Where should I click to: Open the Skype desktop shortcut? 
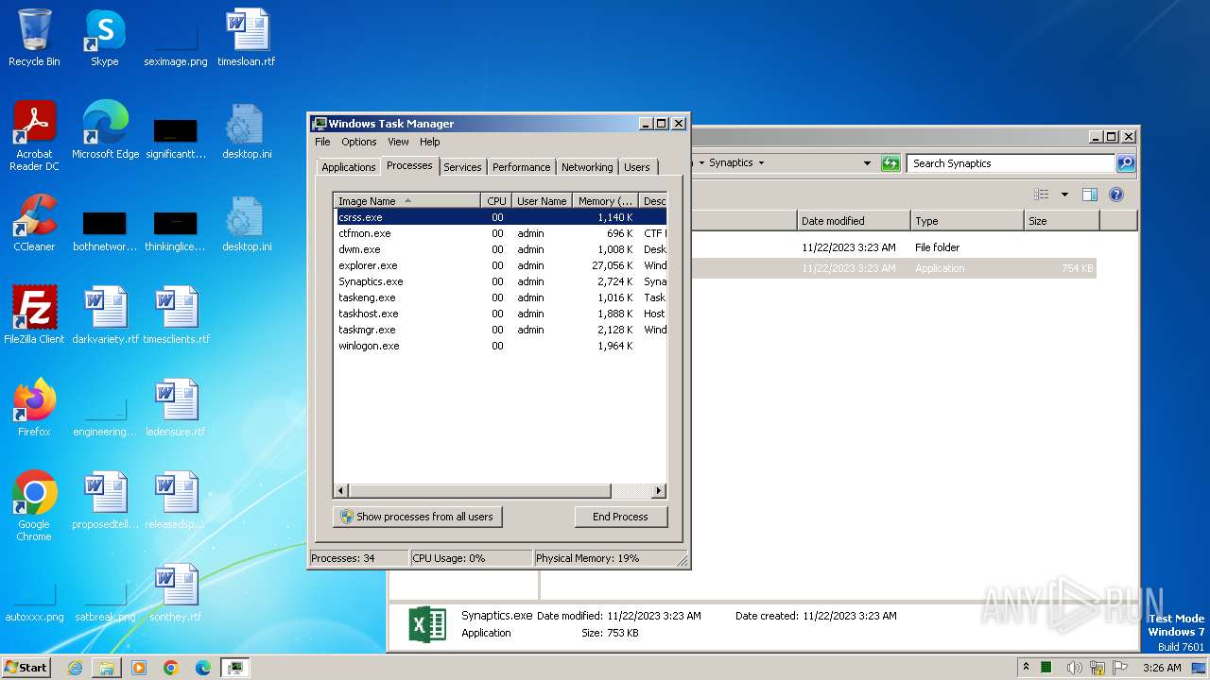(x=104, y=38)
